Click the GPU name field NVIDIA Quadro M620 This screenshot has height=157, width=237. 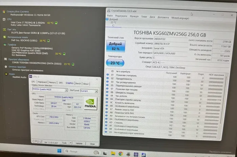(x=64, y=97)
